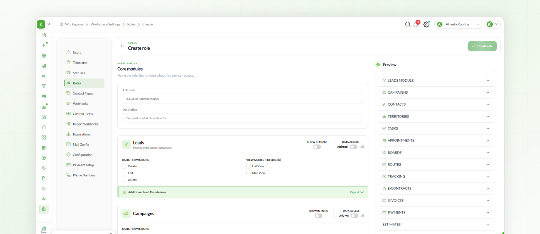Expand the INVOICES preview section
Image resolution: width=540 pixels, height=234 pixels.
click(x=436, y=201)
